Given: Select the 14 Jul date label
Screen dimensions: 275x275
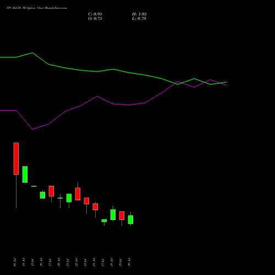Looking at the screenshot, I should pos(24,262).
